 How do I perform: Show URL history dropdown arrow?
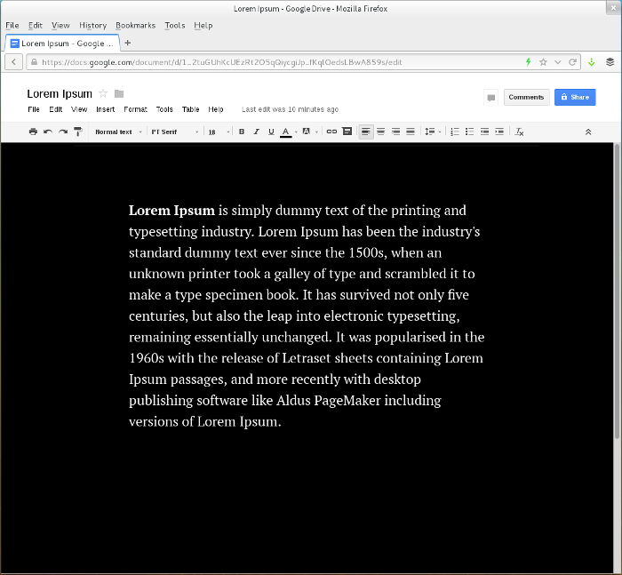coord(558,62)
